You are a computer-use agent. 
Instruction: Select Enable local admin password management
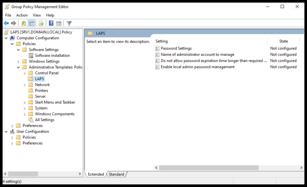coord(197,67)
